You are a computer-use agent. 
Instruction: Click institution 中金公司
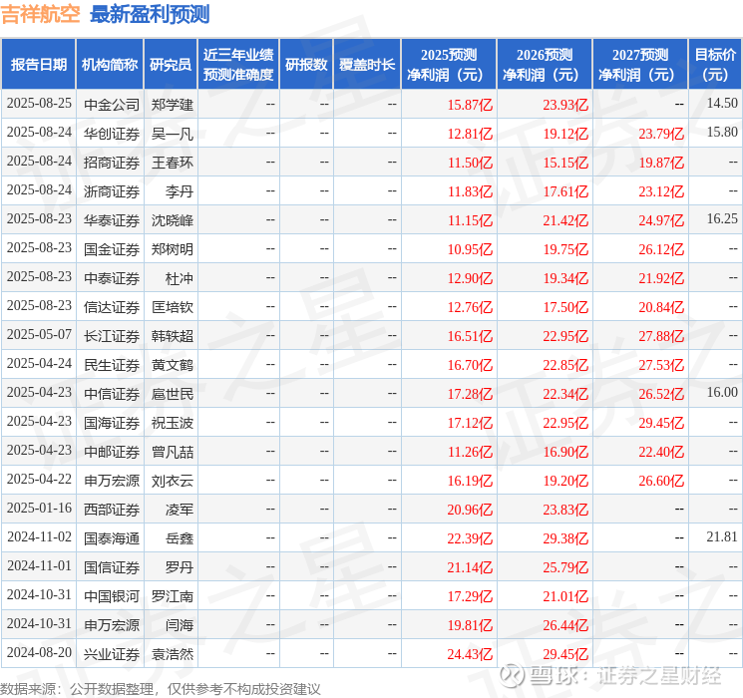[112, 105]
